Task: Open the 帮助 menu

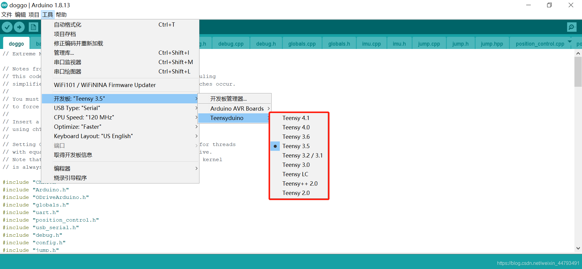Action: pos(61,15)
